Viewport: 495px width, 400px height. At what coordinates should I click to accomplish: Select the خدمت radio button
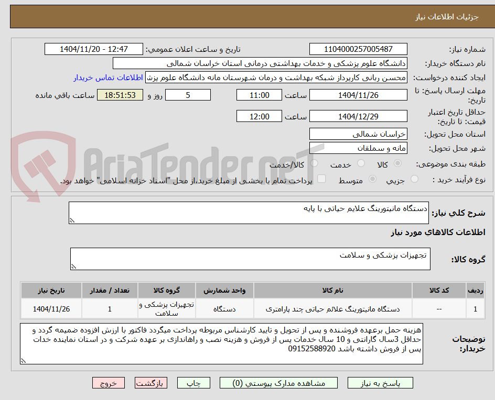[x=361, y=163]
